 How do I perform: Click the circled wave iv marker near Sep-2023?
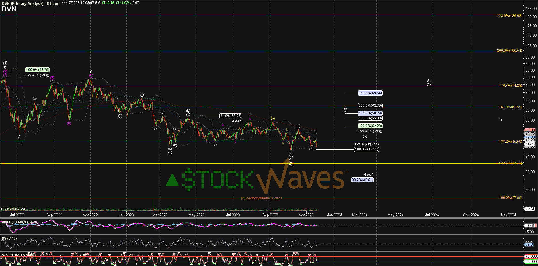[x=273, y=118]
